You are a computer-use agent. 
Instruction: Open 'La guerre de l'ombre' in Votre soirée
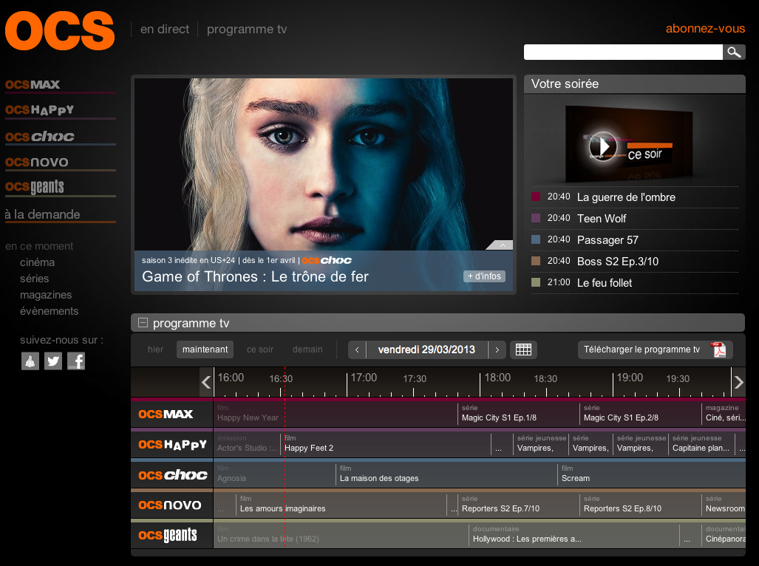click(x=627, y=197)
